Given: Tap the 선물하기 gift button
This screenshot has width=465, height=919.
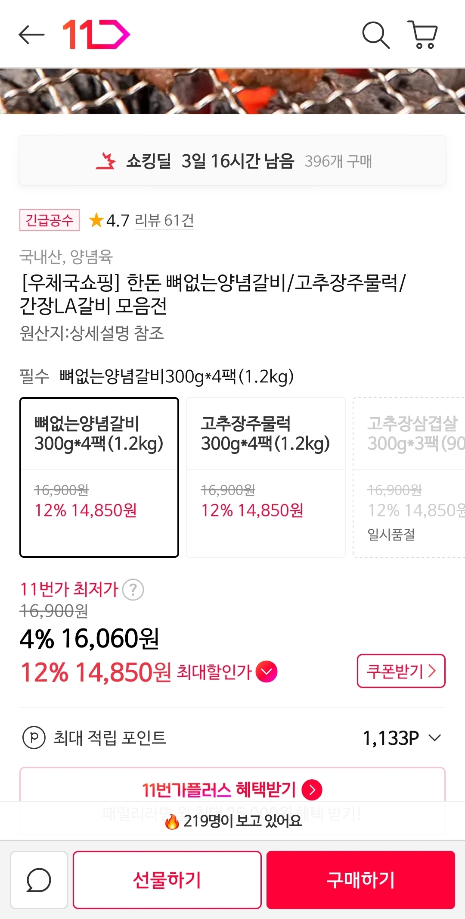Looking at the screenshot, I should pyautogui.click(x=167, y=880).
